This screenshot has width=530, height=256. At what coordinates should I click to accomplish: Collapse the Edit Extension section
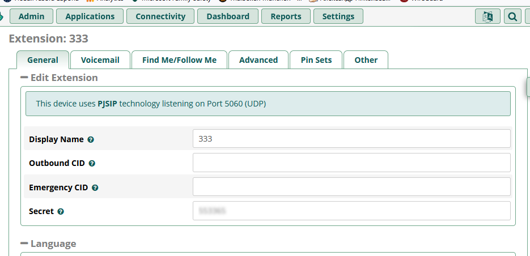point(24,78)
